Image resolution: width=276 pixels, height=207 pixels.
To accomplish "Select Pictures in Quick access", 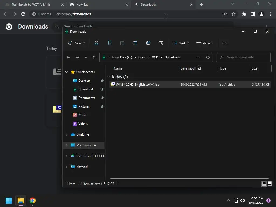I will [84, 106].
